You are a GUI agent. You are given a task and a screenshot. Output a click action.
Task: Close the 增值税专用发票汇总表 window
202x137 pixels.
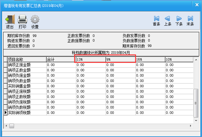(196, 4)
